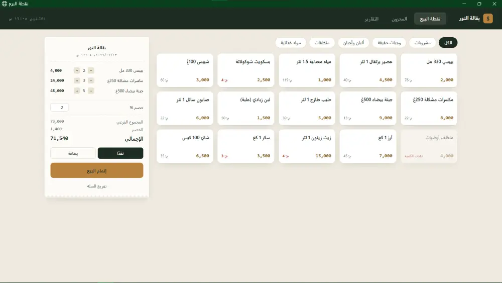502x283 pixels.
Task: Click the بقالة النور store name in header
Action: pyautogui.click(x=469, y=18)
